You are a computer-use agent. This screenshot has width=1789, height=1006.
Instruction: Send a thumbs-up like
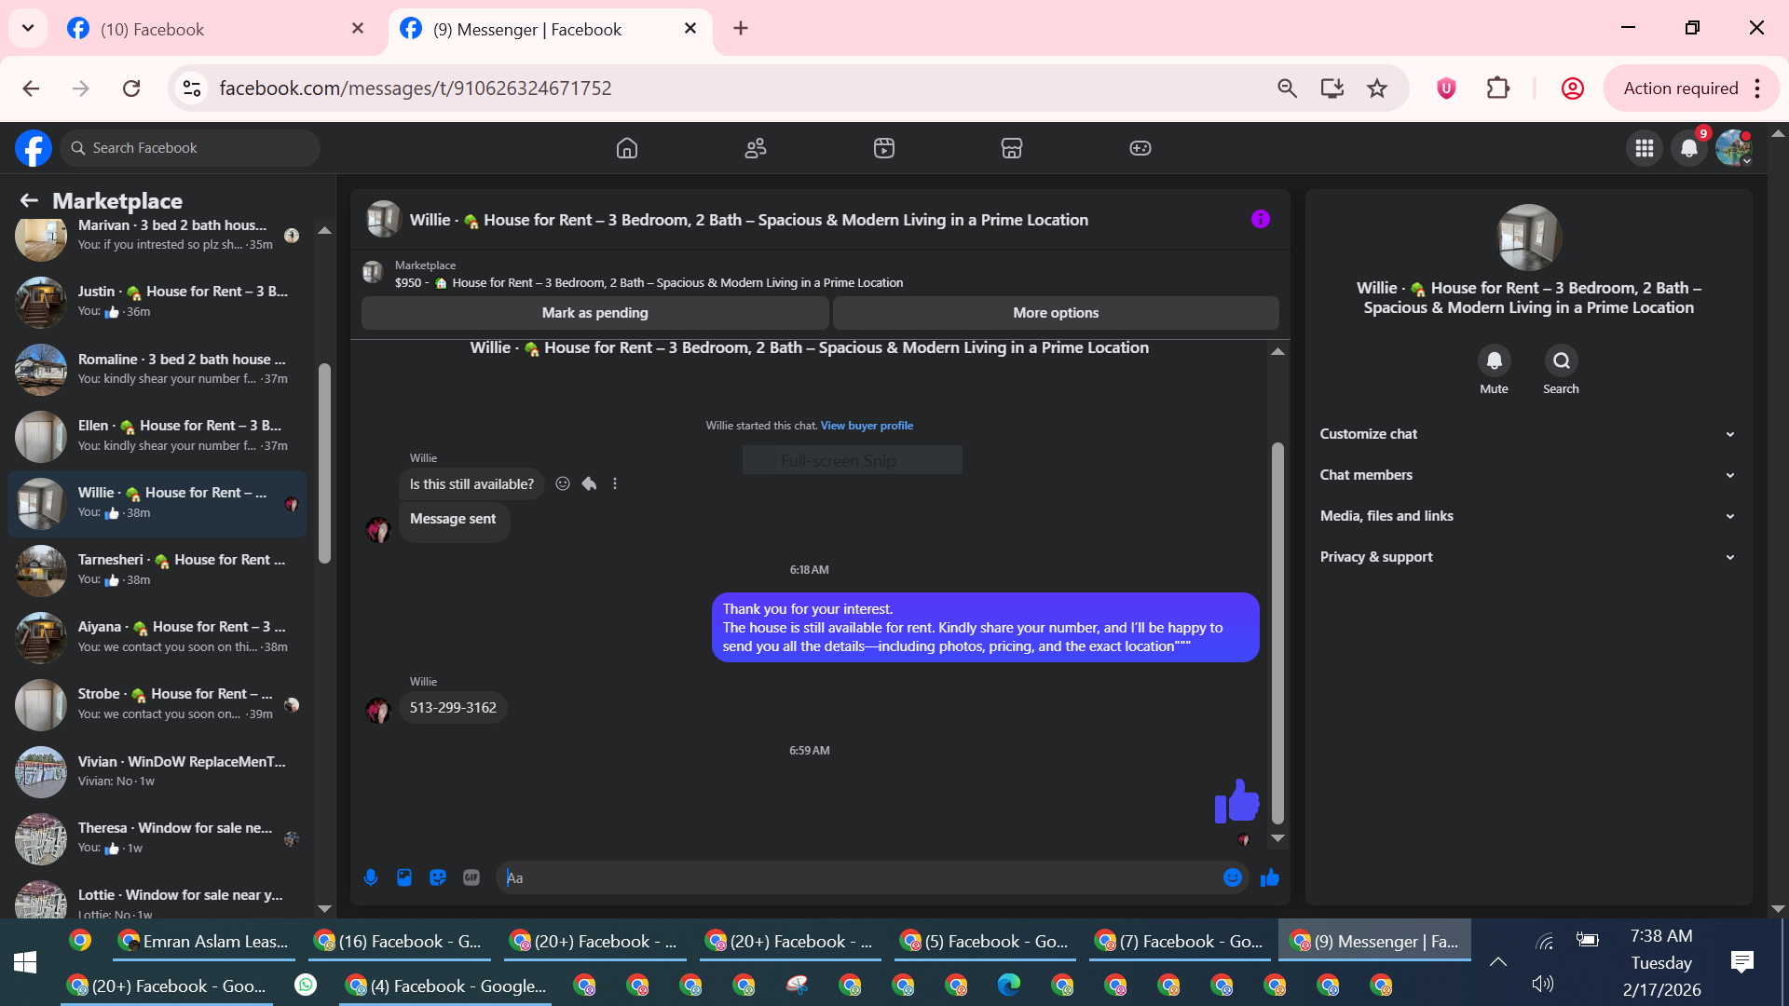coord(1269,877)
